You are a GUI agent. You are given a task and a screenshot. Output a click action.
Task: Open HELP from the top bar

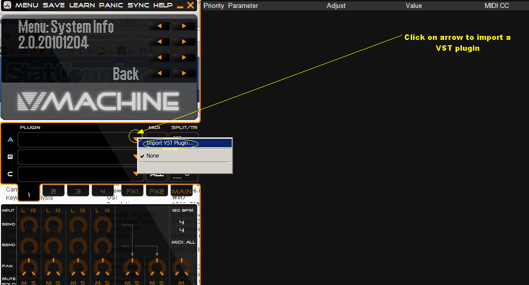click(x=163, y=5)
